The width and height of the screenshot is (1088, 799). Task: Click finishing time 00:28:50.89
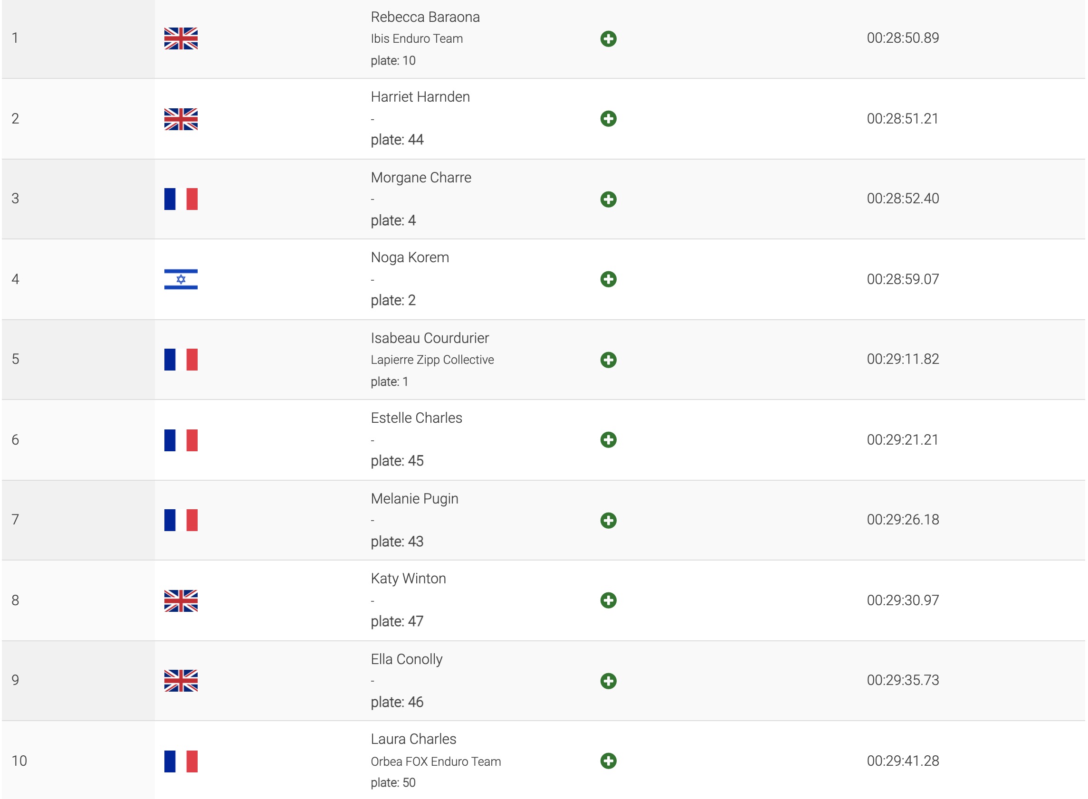(x=903, y=38)
